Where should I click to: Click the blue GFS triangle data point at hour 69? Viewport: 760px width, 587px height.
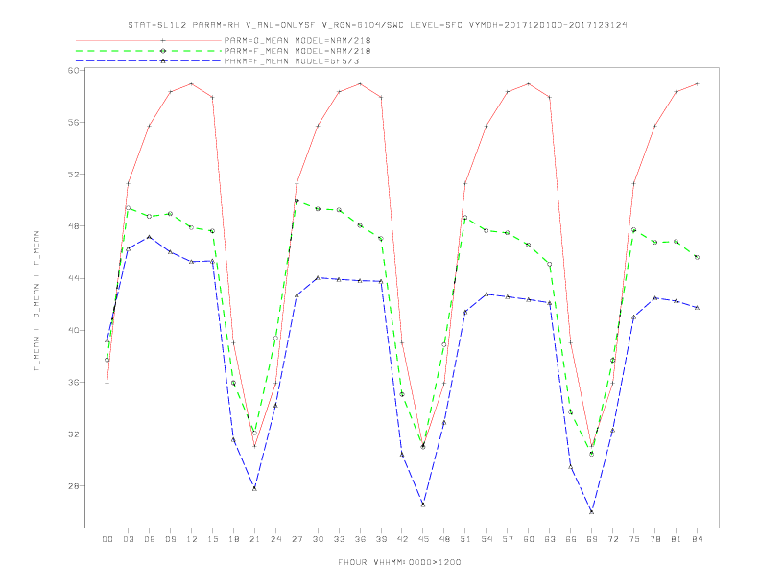(592, 511)
